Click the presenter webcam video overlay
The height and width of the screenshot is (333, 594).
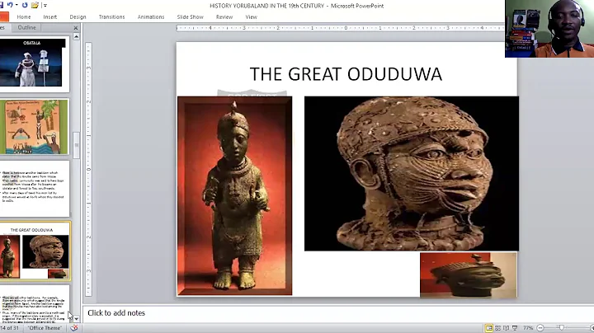549,29
